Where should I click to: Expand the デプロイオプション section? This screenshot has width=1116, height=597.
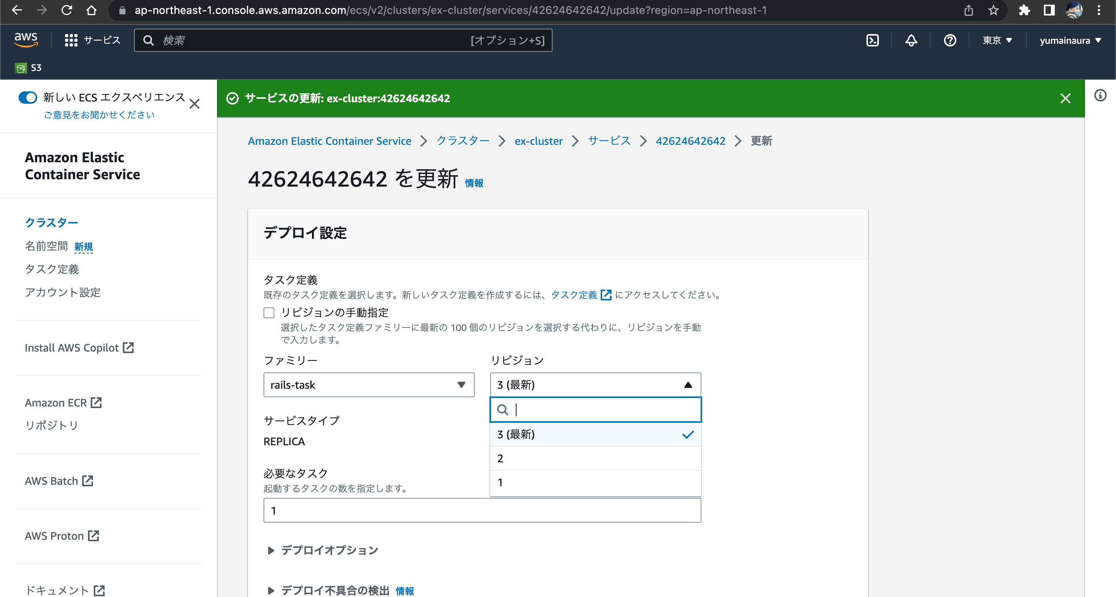pos(323,550)
